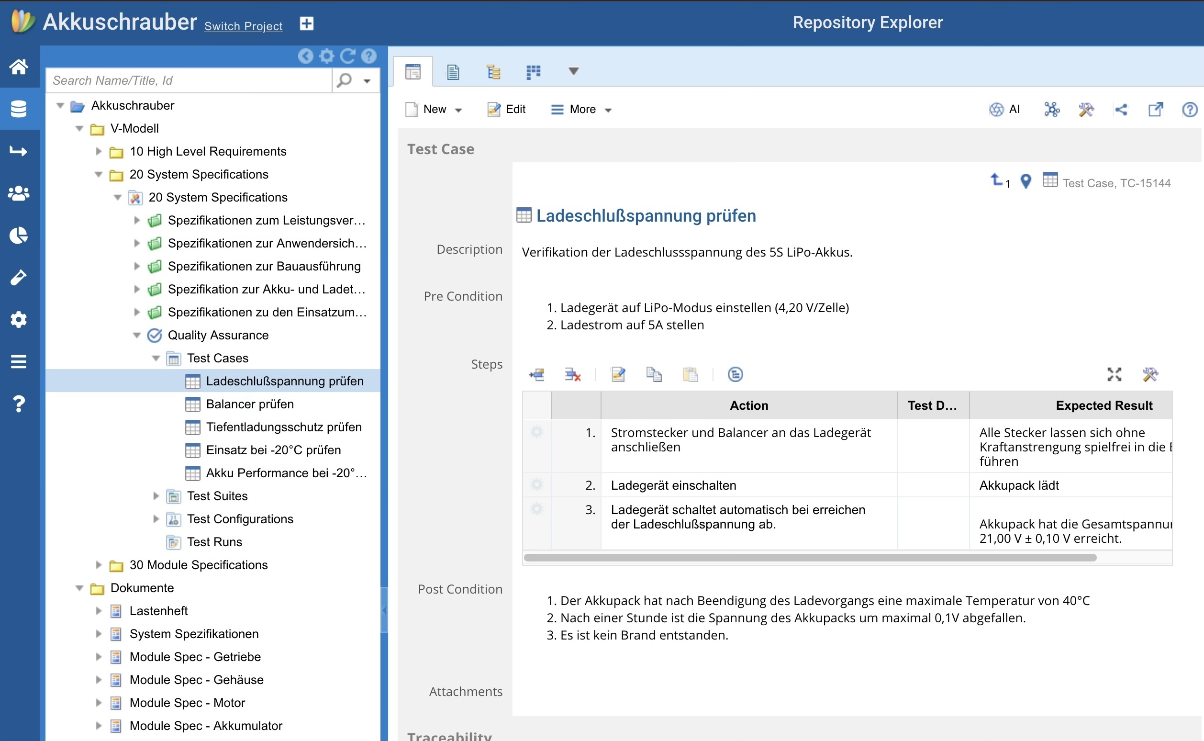Viewport: 1204px width, 741px height.
Task: Click the Search Name/Title field
Action: [189, 80]
